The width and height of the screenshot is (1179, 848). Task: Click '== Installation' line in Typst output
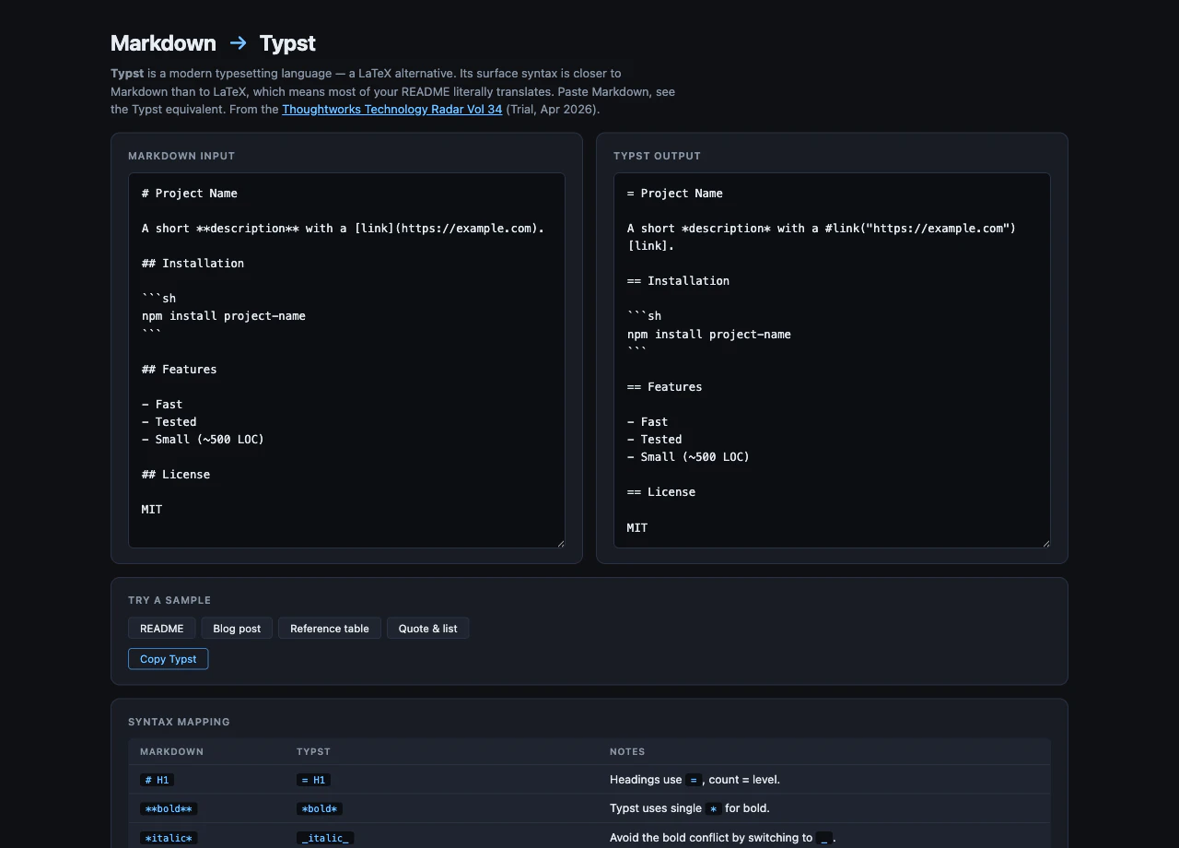click(x=678, y=281)
